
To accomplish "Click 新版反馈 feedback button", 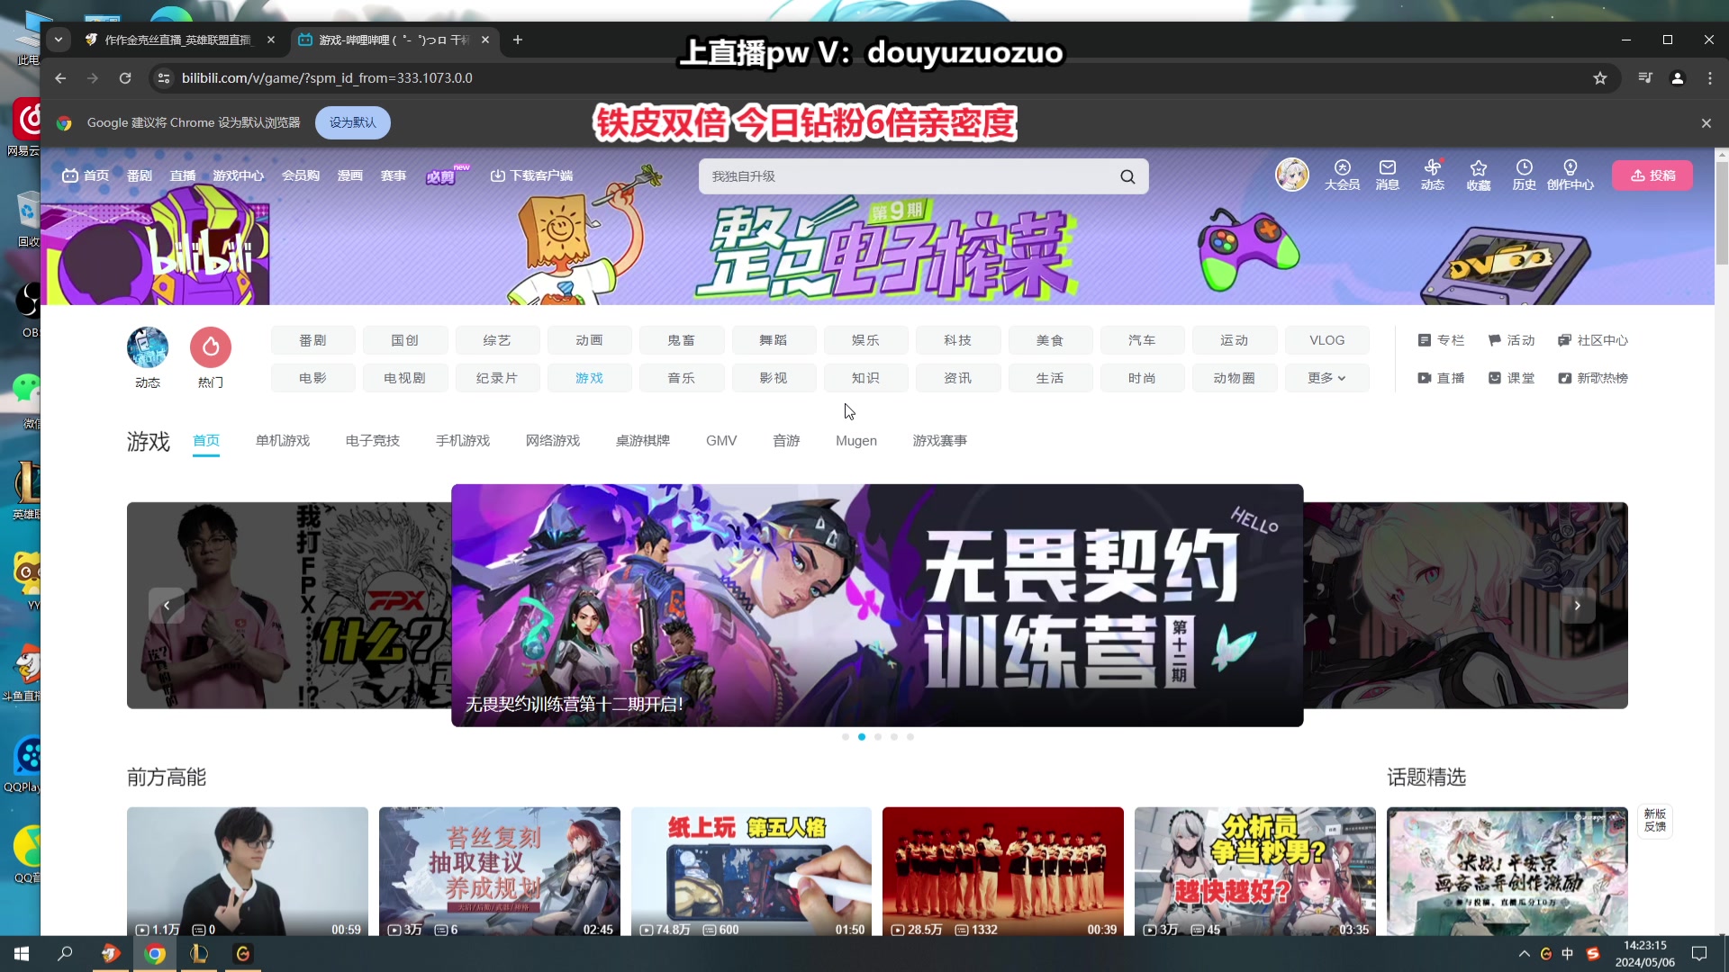I will coord(1655,820).
